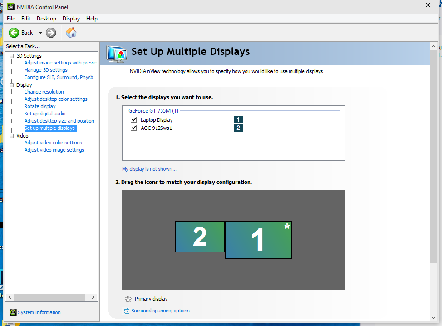Click the Video category label
Screen dimensions: 442x326
pos(22,136)
